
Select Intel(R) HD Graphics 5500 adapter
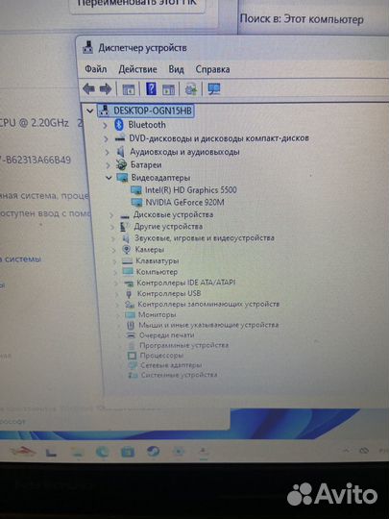pos(191,190)
